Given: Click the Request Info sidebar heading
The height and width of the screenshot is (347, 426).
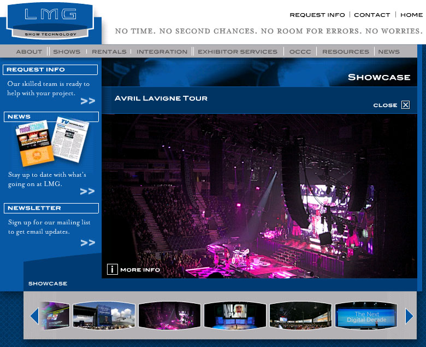Looking at the screenshot, I should 50,70.
